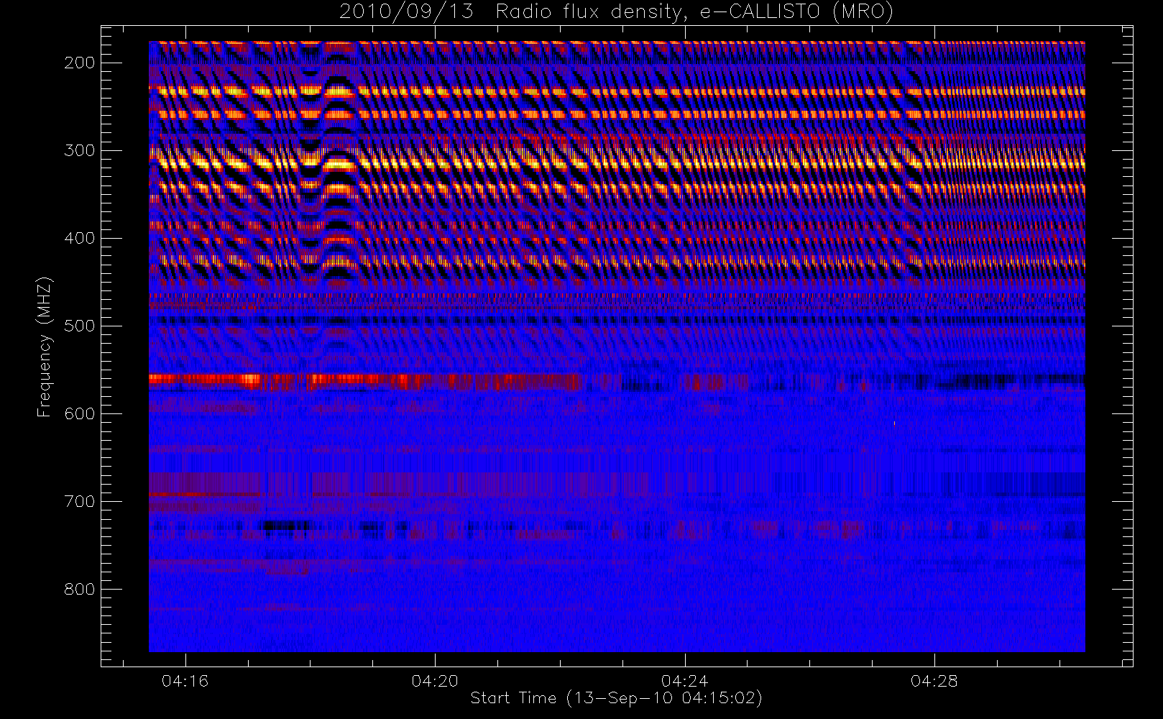
Task: Click the 04:20 time tick label
Action: click(x=435, y=681)
